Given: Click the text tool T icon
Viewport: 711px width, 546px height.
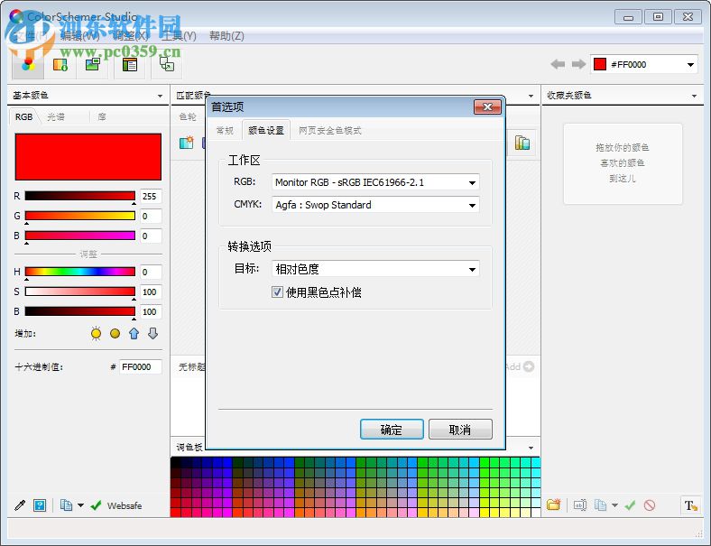Looking at the screenshot, I should [691, 505].
